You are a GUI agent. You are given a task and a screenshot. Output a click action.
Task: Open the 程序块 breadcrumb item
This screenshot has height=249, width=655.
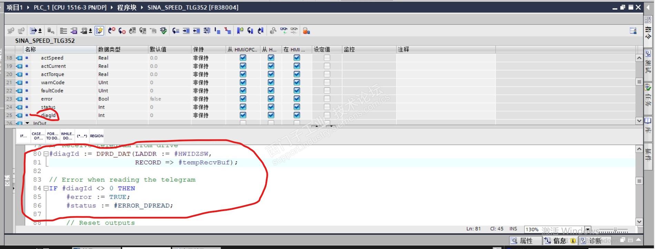pyautogui.click(x=127, y=7)
